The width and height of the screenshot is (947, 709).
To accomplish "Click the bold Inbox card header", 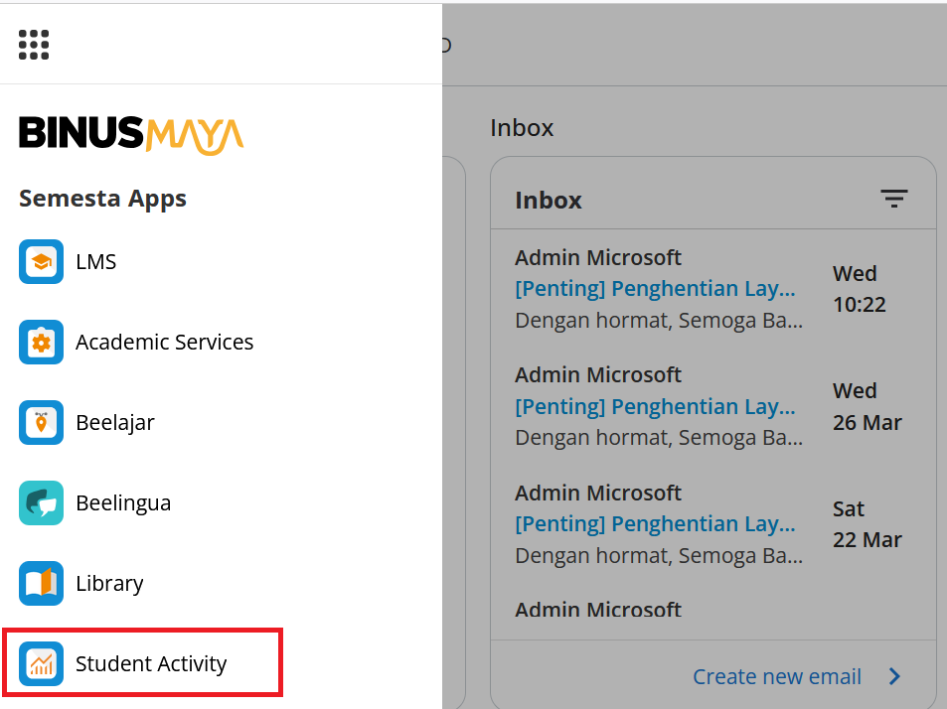I will coord(549,201).
